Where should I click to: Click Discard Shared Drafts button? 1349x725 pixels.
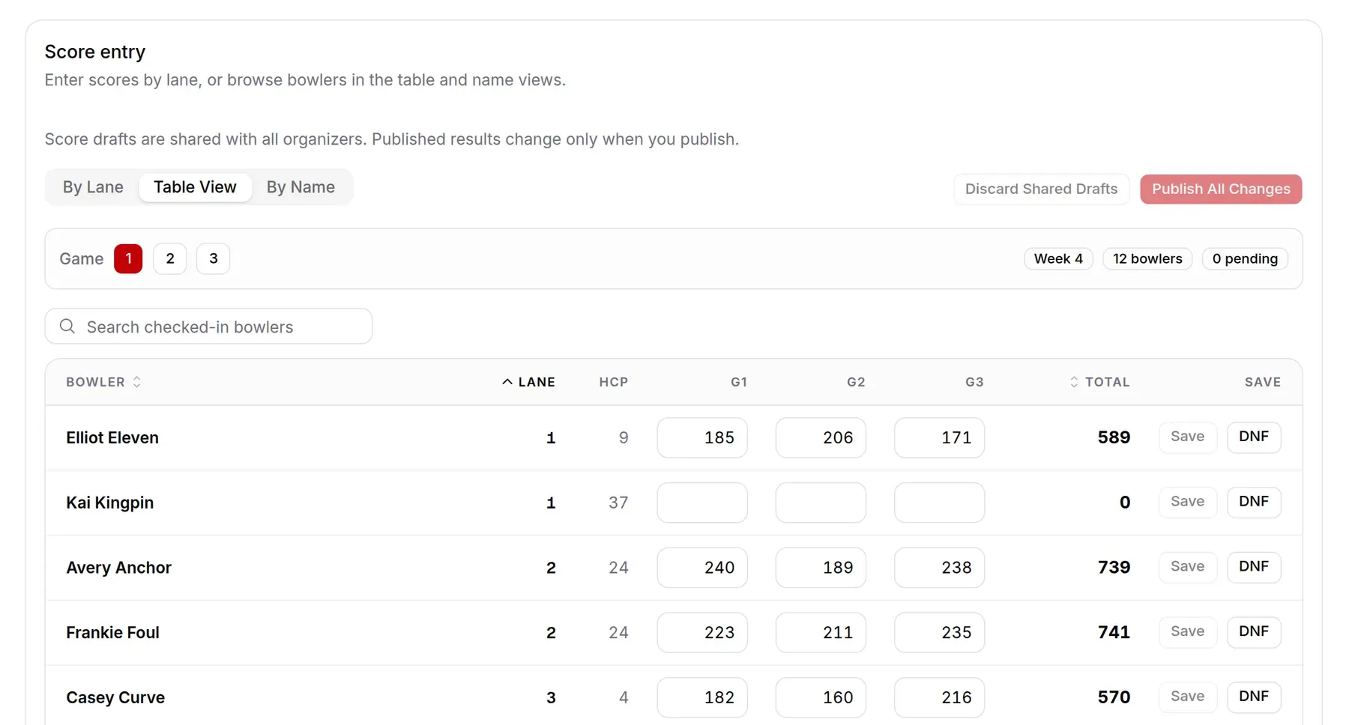point(1041,189)
